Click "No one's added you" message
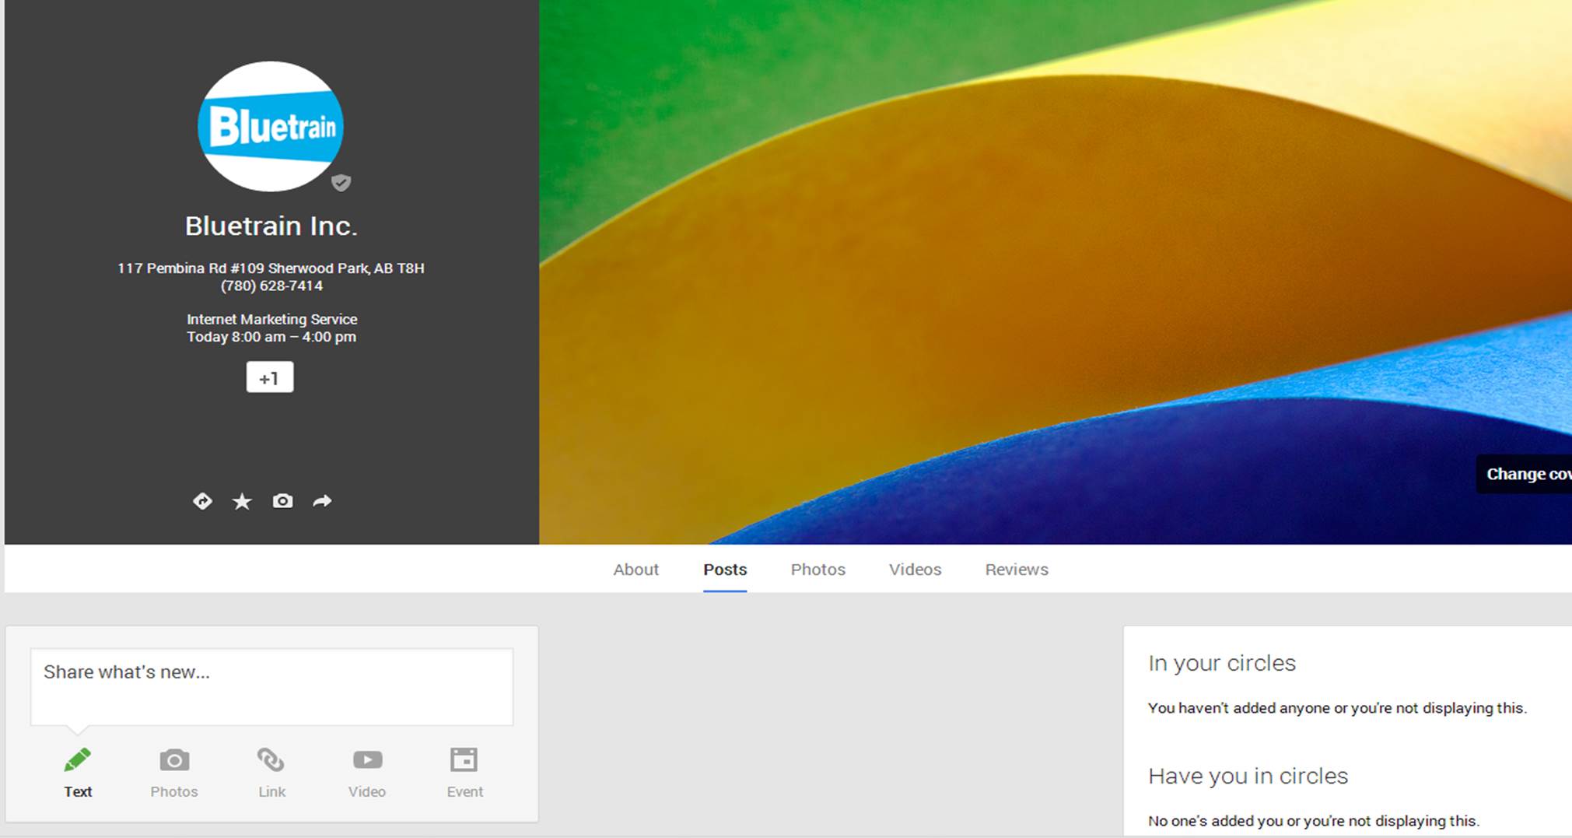The image size is (1572, 838). pyautogui.click(x=1314, y=821)
